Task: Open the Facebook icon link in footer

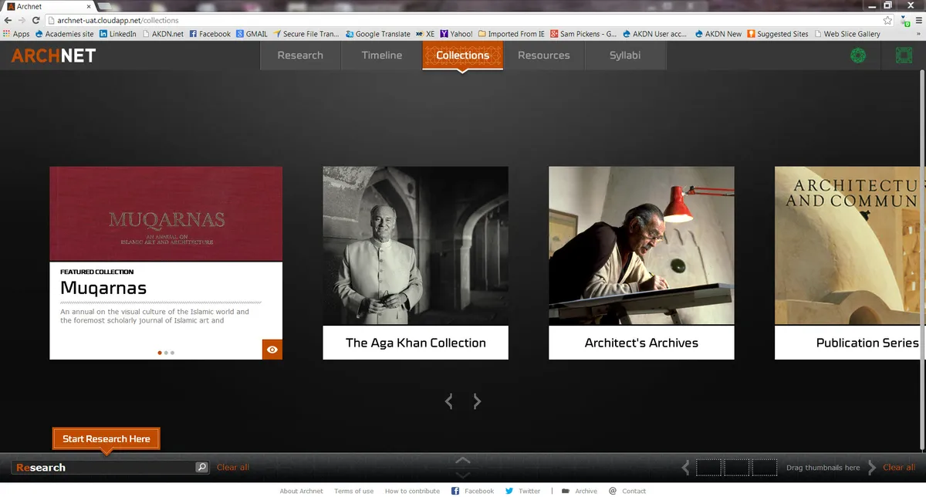Action: tap(455, 491)
